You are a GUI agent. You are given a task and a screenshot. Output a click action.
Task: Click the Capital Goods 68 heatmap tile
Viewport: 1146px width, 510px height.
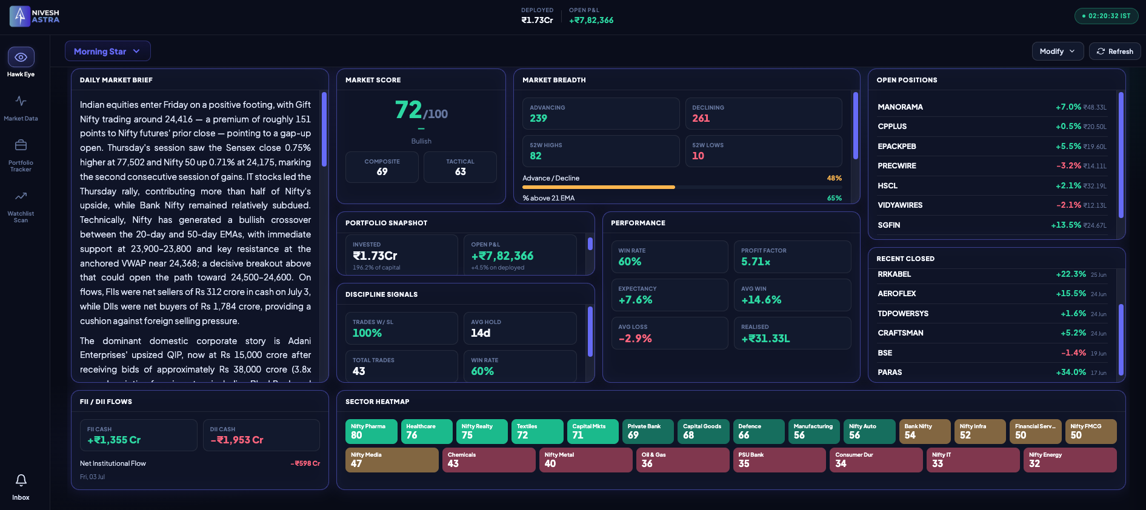click(704, 431)
